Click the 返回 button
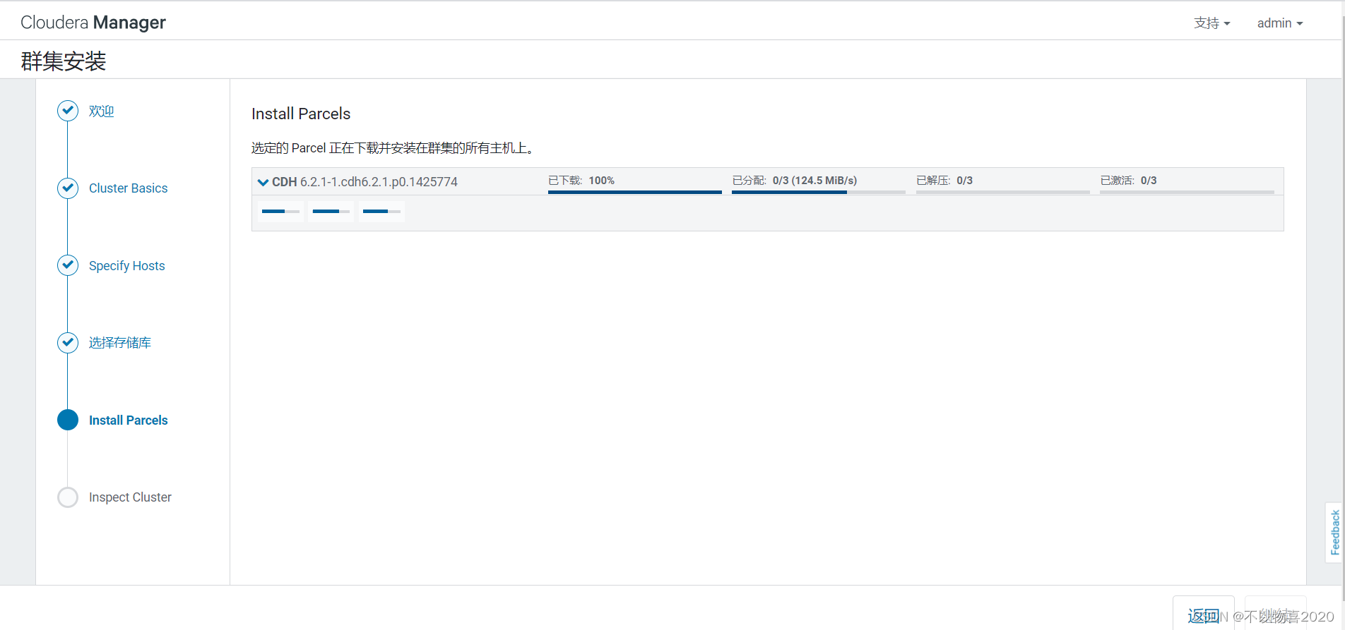Screen dimensions: 1345x630 (1204, 615)
